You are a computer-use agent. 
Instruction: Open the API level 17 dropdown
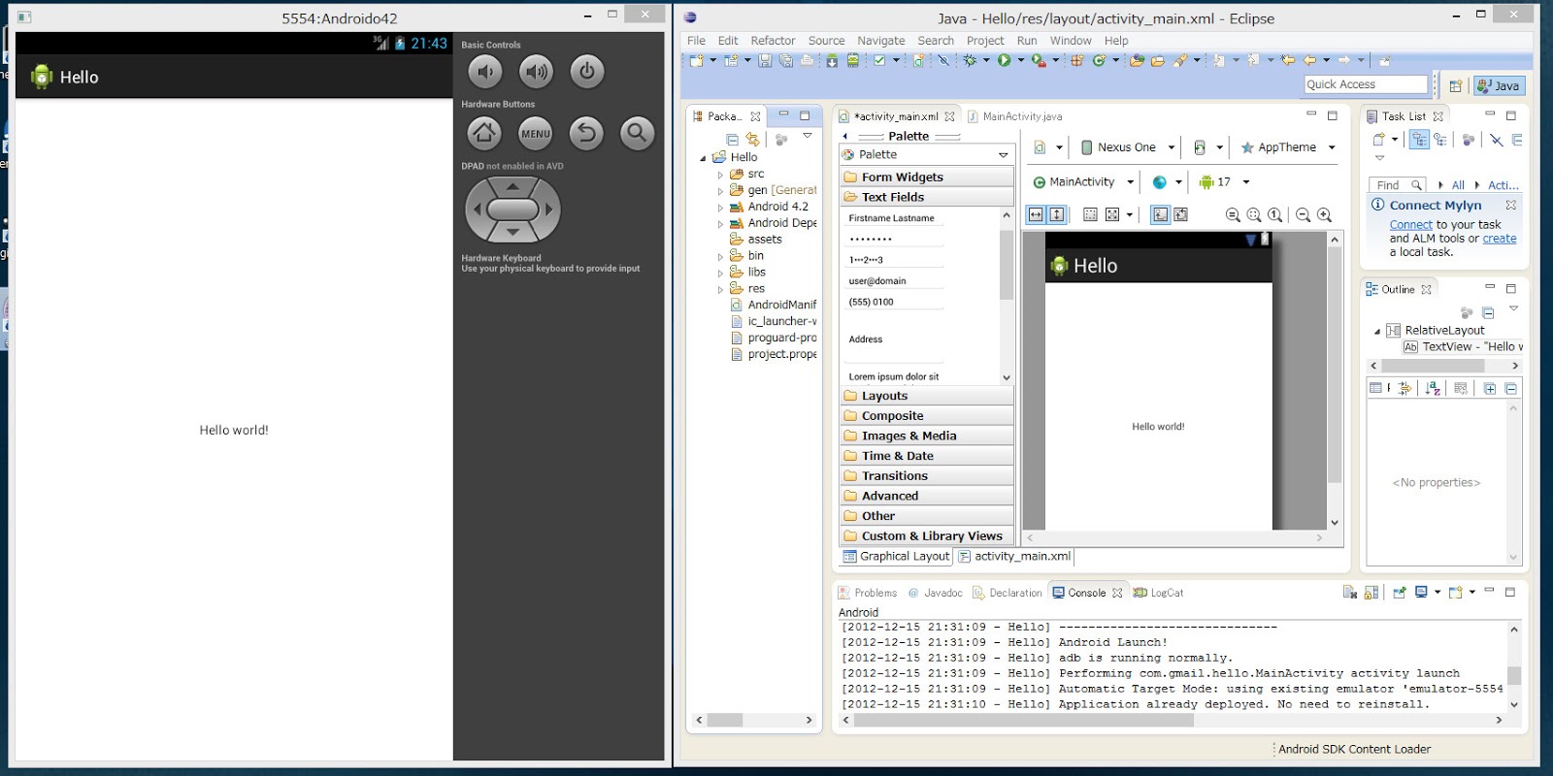pyautogui.click(x=1224, y=181)
